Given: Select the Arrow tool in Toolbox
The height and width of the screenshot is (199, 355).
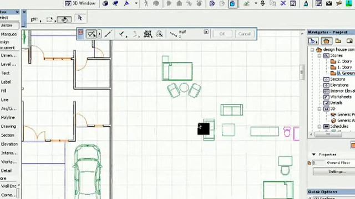Looking at the screenshot, I should pos(9,25).
